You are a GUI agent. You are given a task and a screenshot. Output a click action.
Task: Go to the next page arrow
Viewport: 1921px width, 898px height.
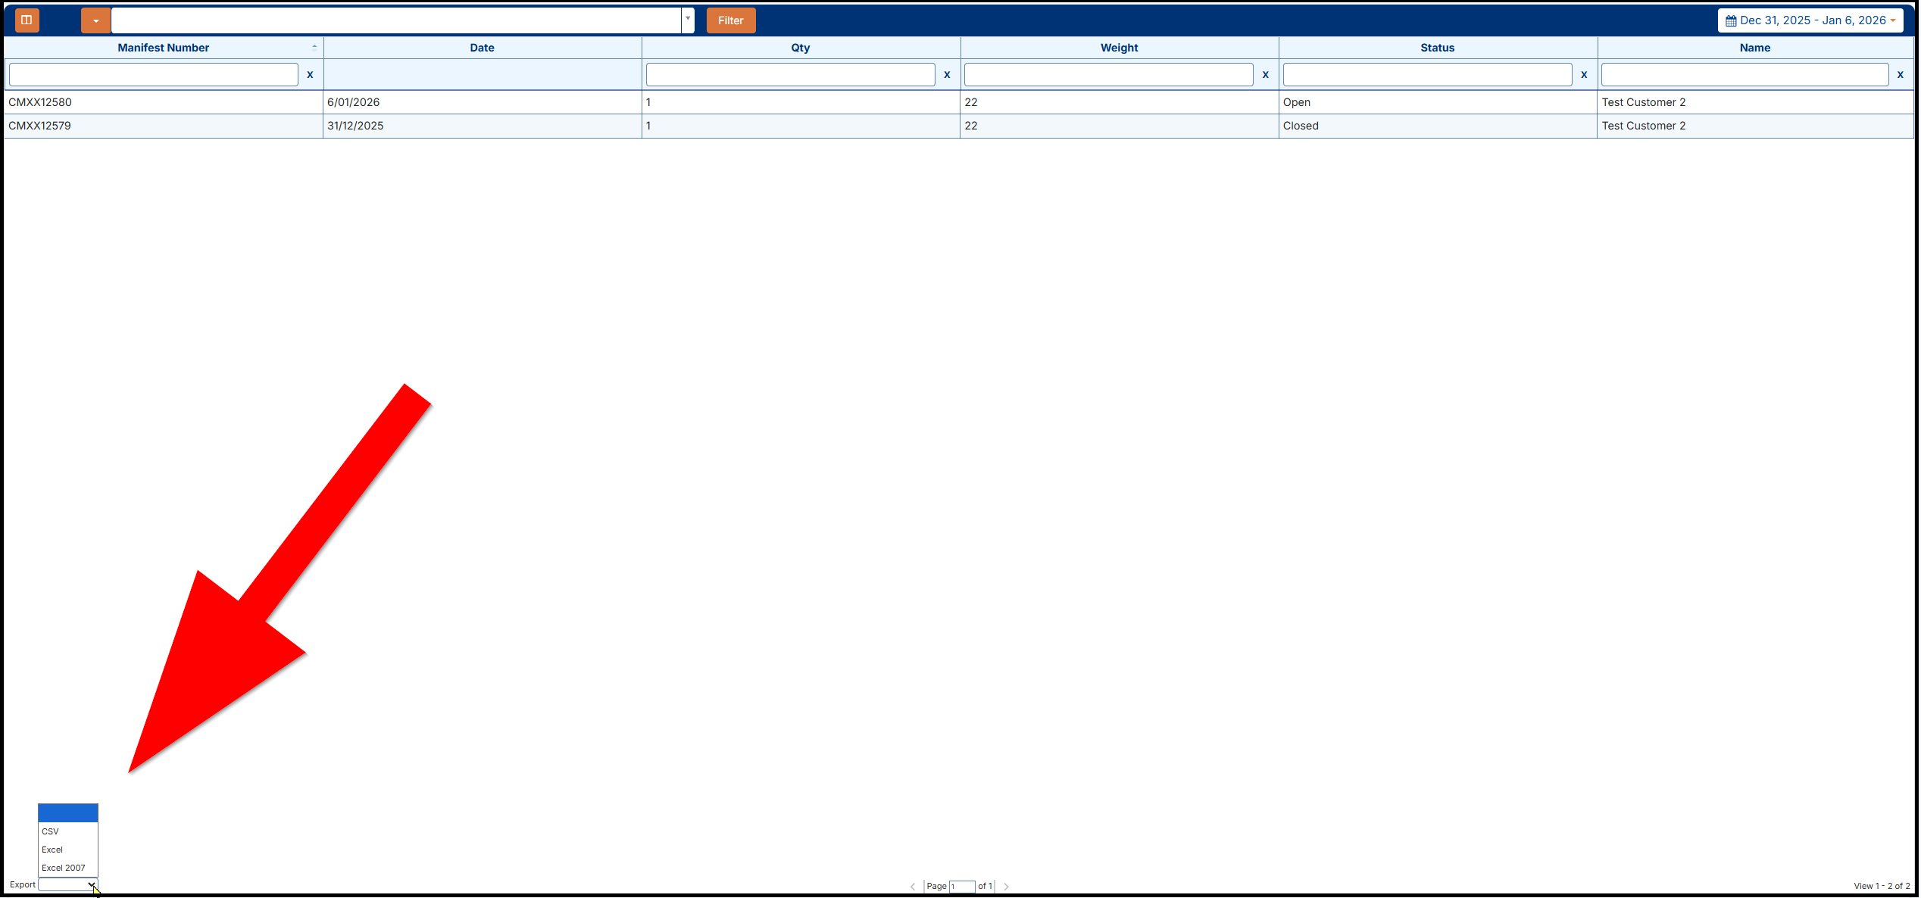[x=1006, y=887]
